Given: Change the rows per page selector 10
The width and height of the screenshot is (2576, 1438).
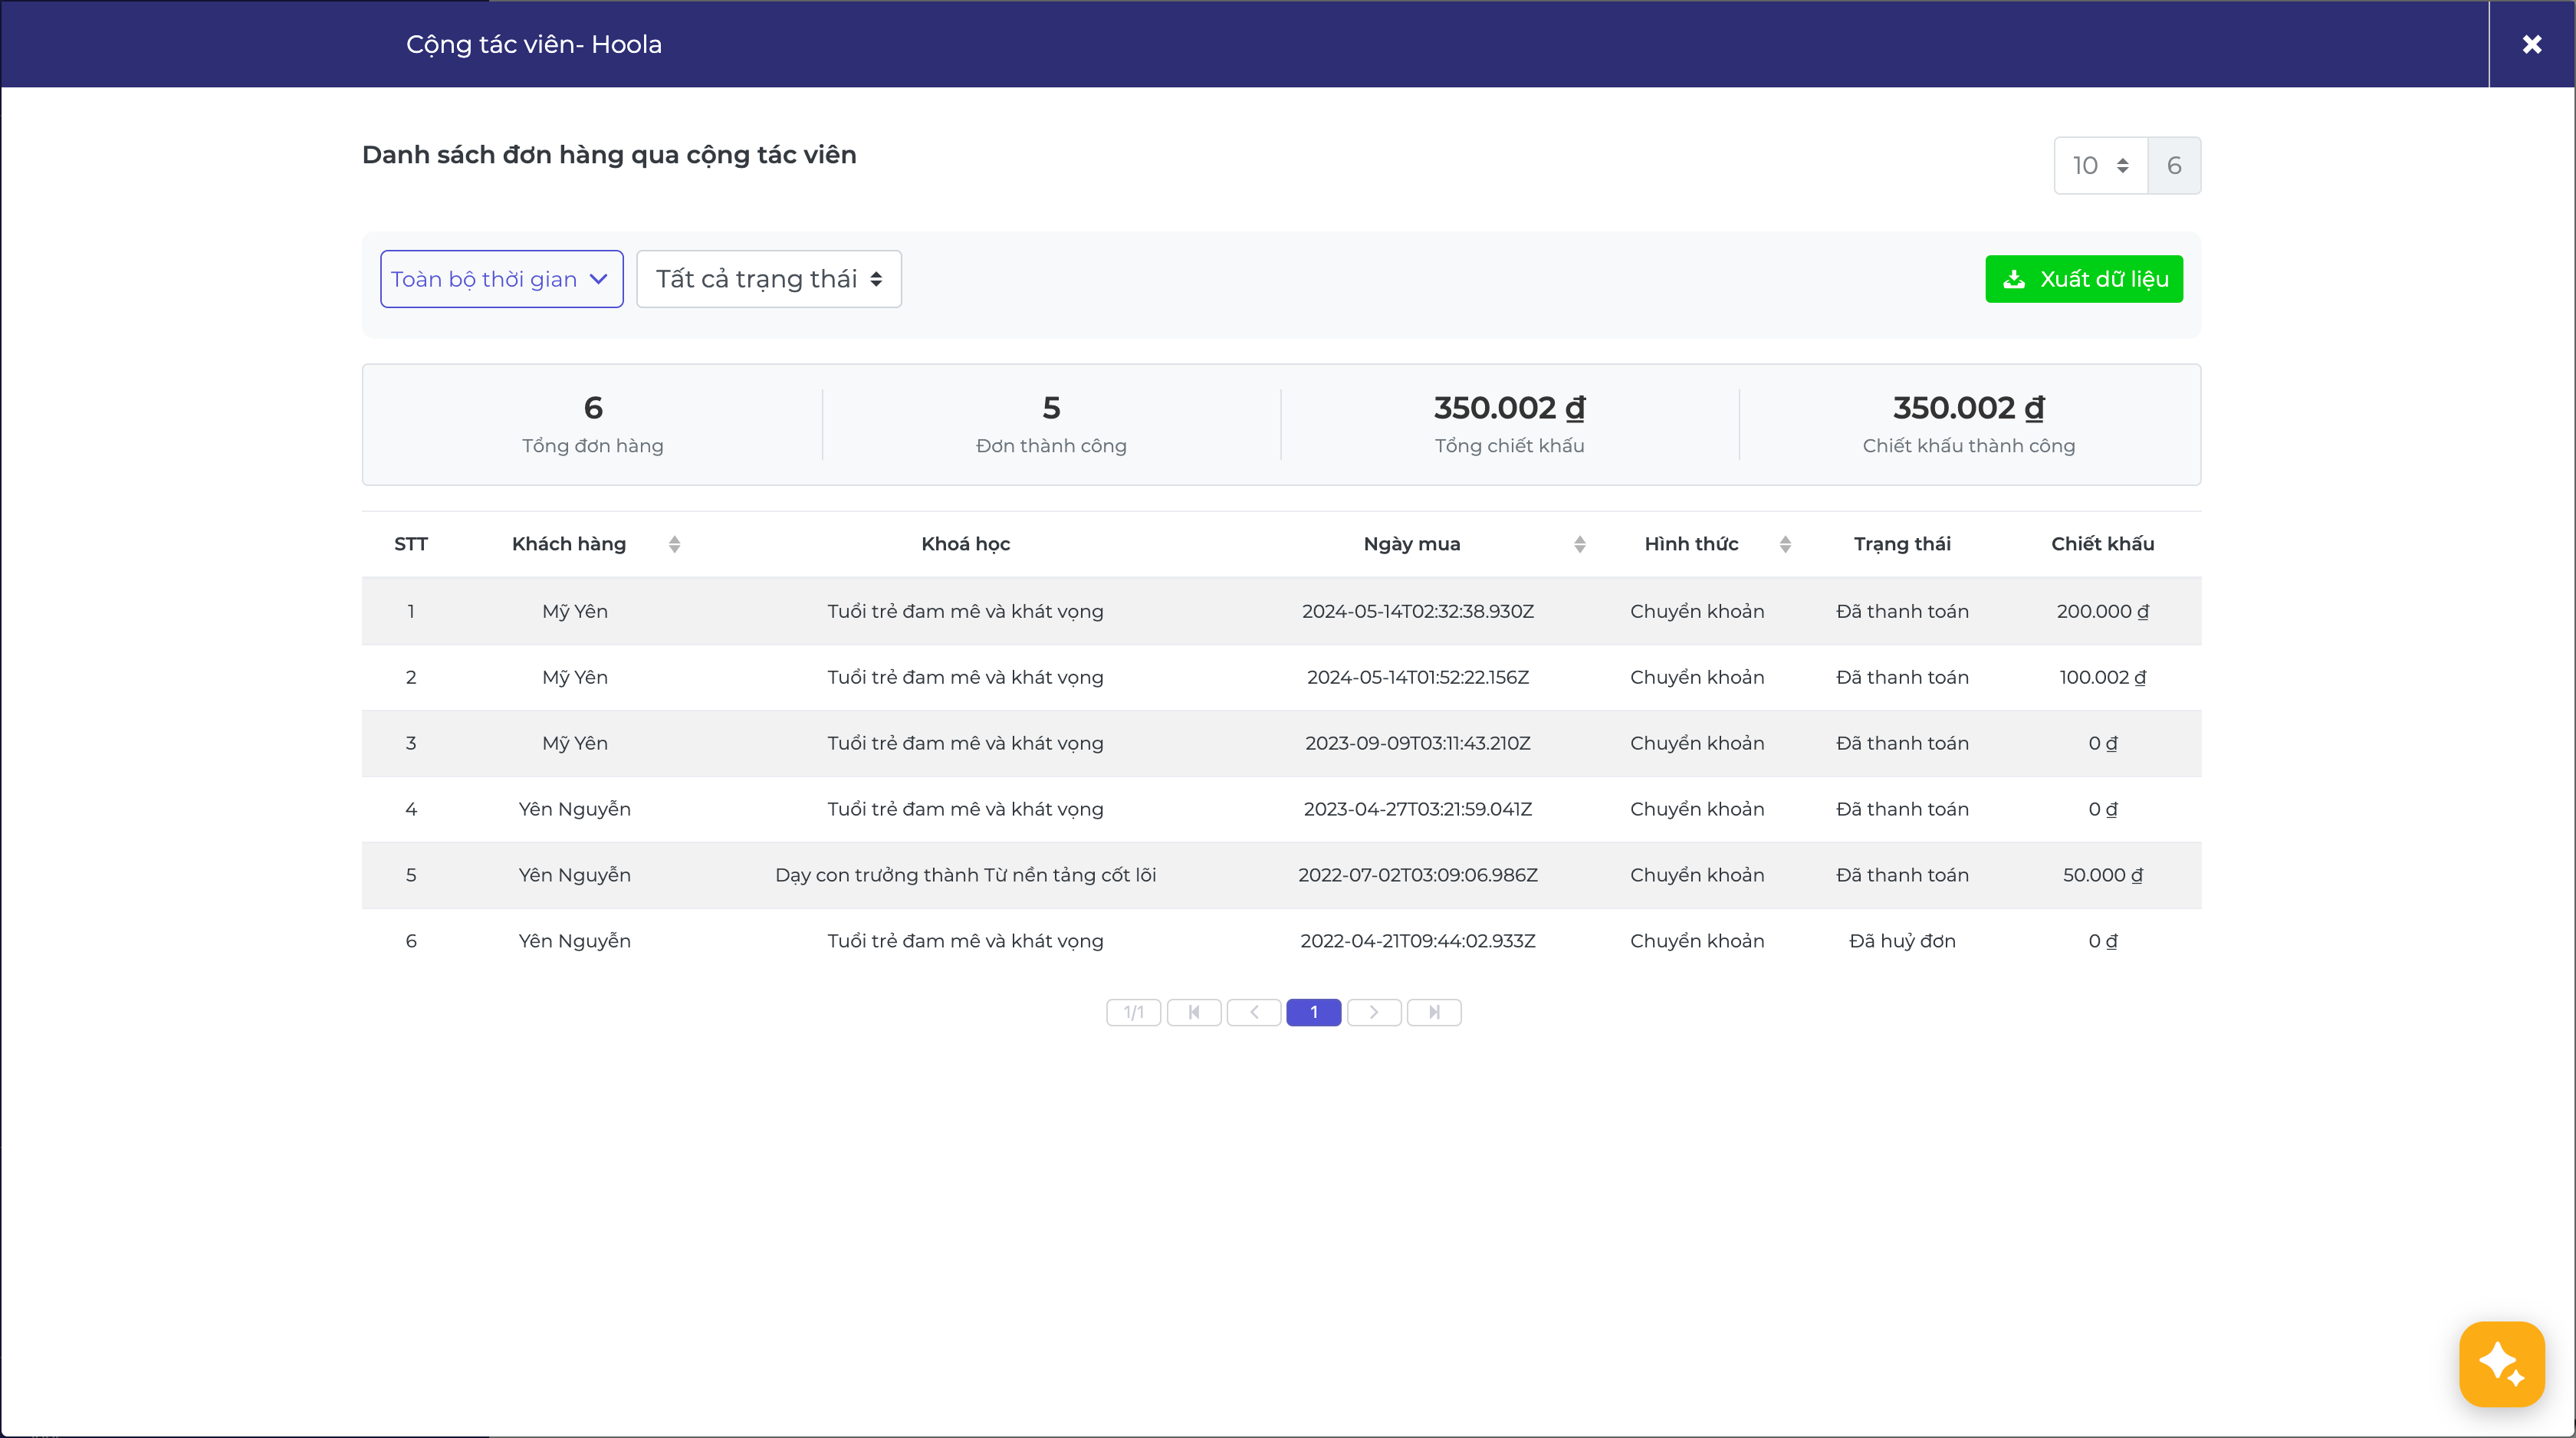Looking at the screenshot, I should tap(2100, 165).
